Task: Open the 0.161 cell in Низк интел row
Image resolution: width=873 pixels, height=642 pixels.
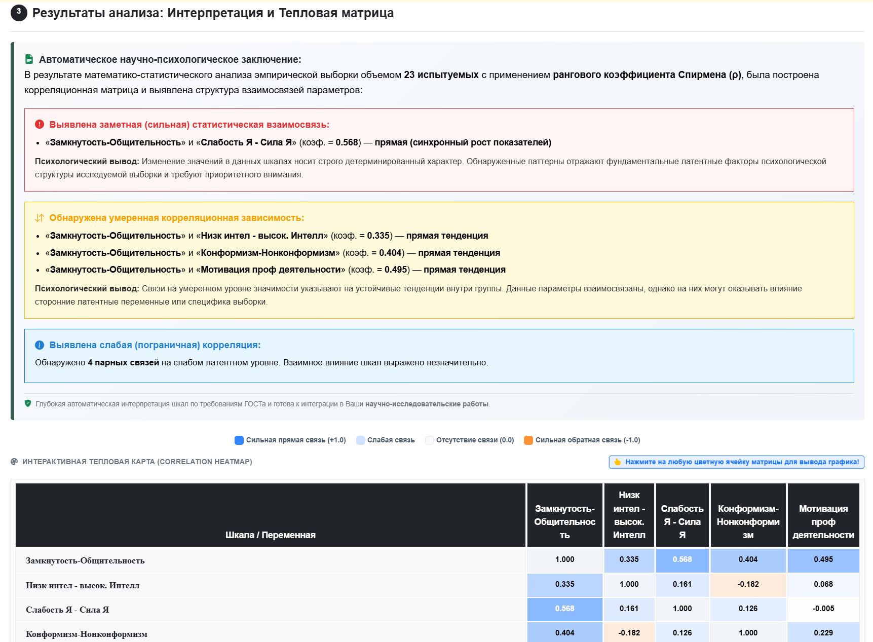Action: (x=682, y=585)
